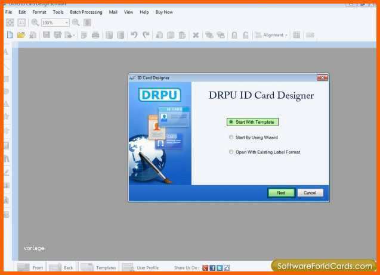Image resolution: width=380 pixels, height=275 pixels.
Task: Click the Zoom in magnifier icon
Action: [35, 23]
